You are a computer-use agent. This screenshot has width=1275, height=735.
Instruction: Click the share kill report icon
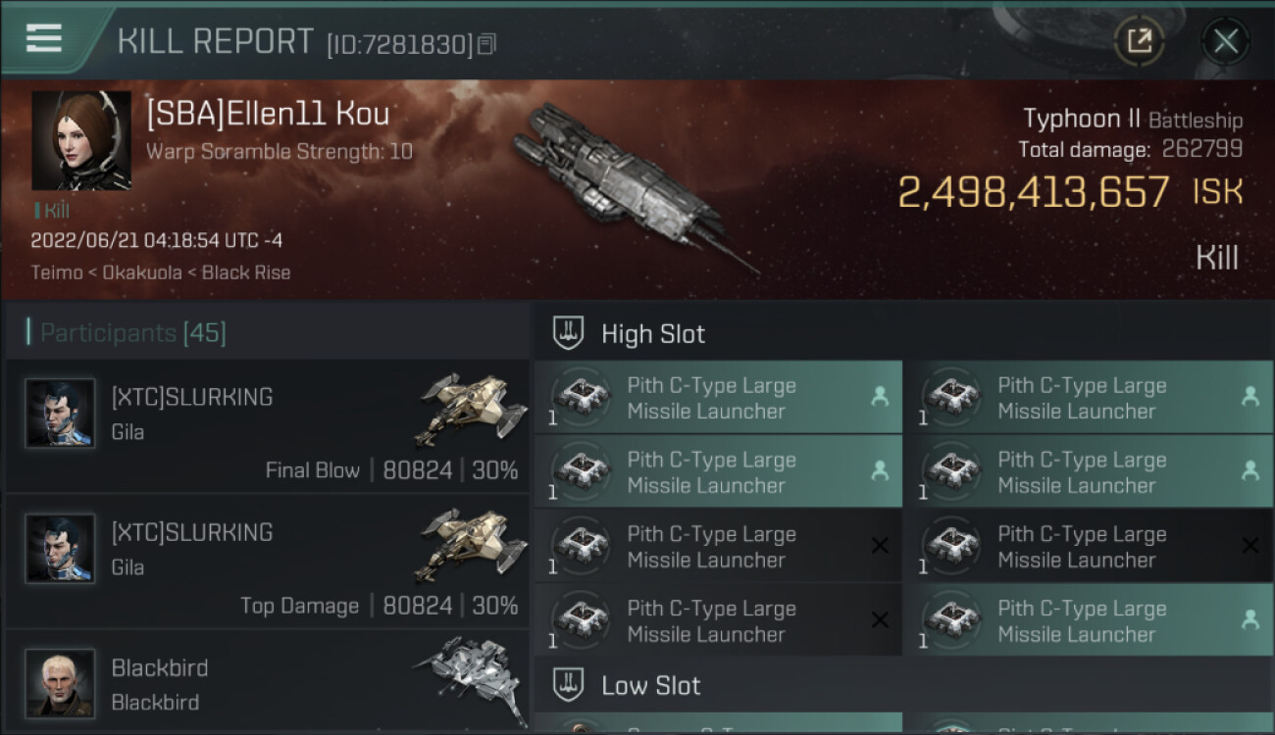pyautogui.click(x=1139, y=41)
